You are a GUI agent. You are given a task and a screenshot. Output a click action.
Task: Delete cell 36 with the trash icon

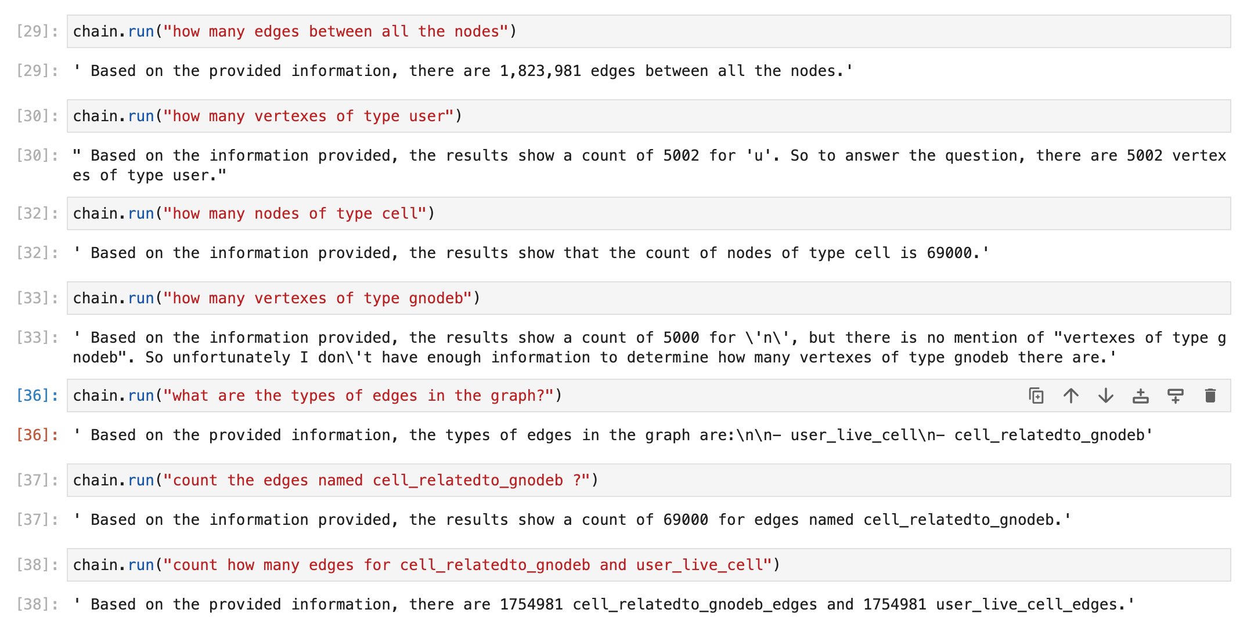(x=1210, y=396)
